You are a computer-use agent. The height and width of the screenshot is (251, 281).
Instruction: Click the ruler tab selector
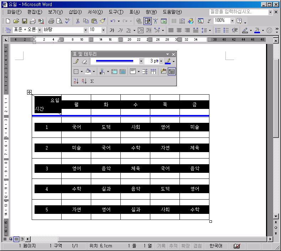6,40
